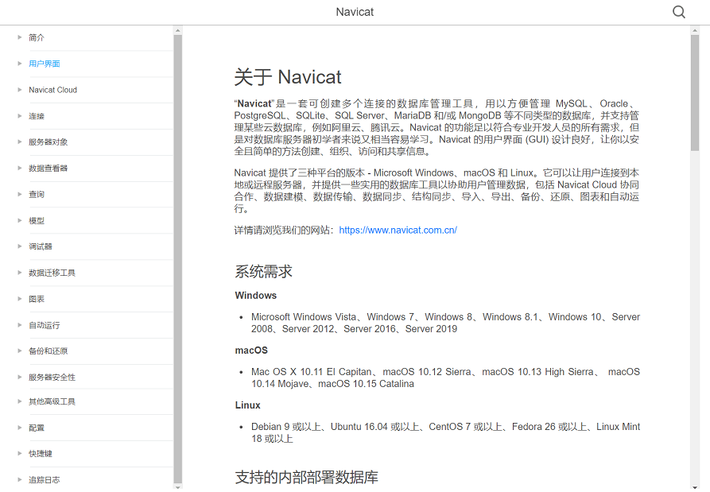Viewport: 710px width, 492px height.
Task: Open the 快捷键 topic
Action: click(x=41, y=454)
